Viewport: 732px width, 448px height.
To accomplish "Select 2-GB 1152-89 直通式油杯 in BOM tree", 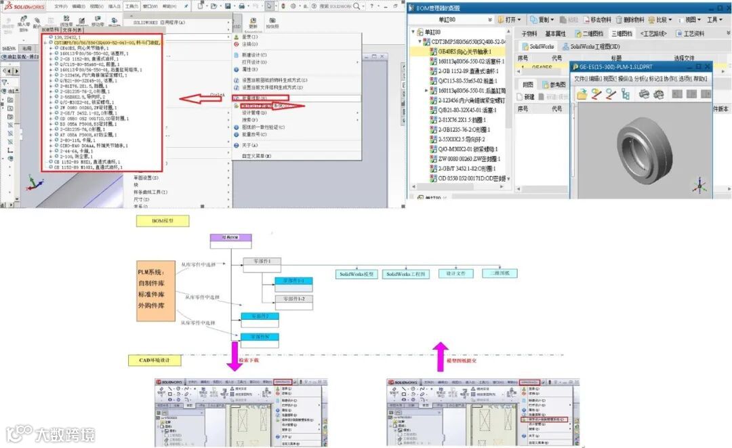I will pyautogui.click(x=464, y=71).
